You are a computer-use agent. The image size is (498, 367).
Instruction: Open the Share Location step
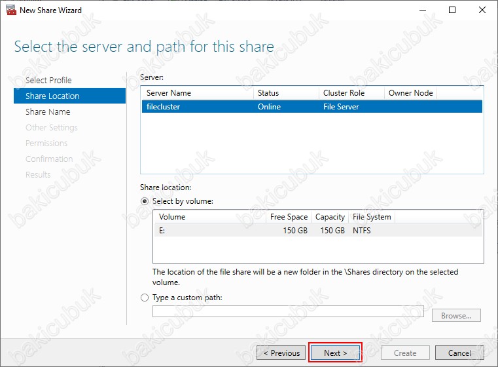69,96
